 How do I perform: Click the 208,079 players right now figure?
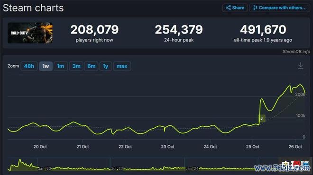pos(94,29)
